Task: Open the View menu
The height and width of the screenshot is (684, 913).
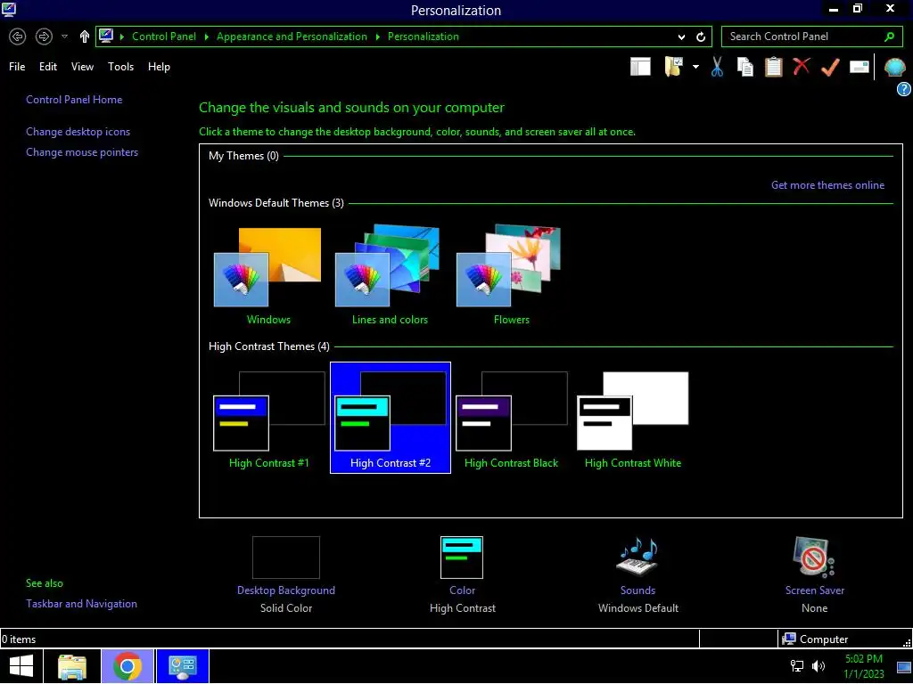Action: 82,67
